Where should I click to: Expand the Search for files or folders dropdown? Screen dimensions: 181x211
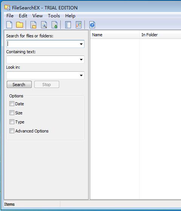[81, 44]
